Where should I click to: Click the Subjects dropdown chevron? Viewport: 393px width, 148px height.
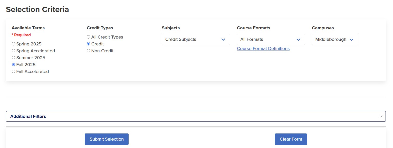223,39
